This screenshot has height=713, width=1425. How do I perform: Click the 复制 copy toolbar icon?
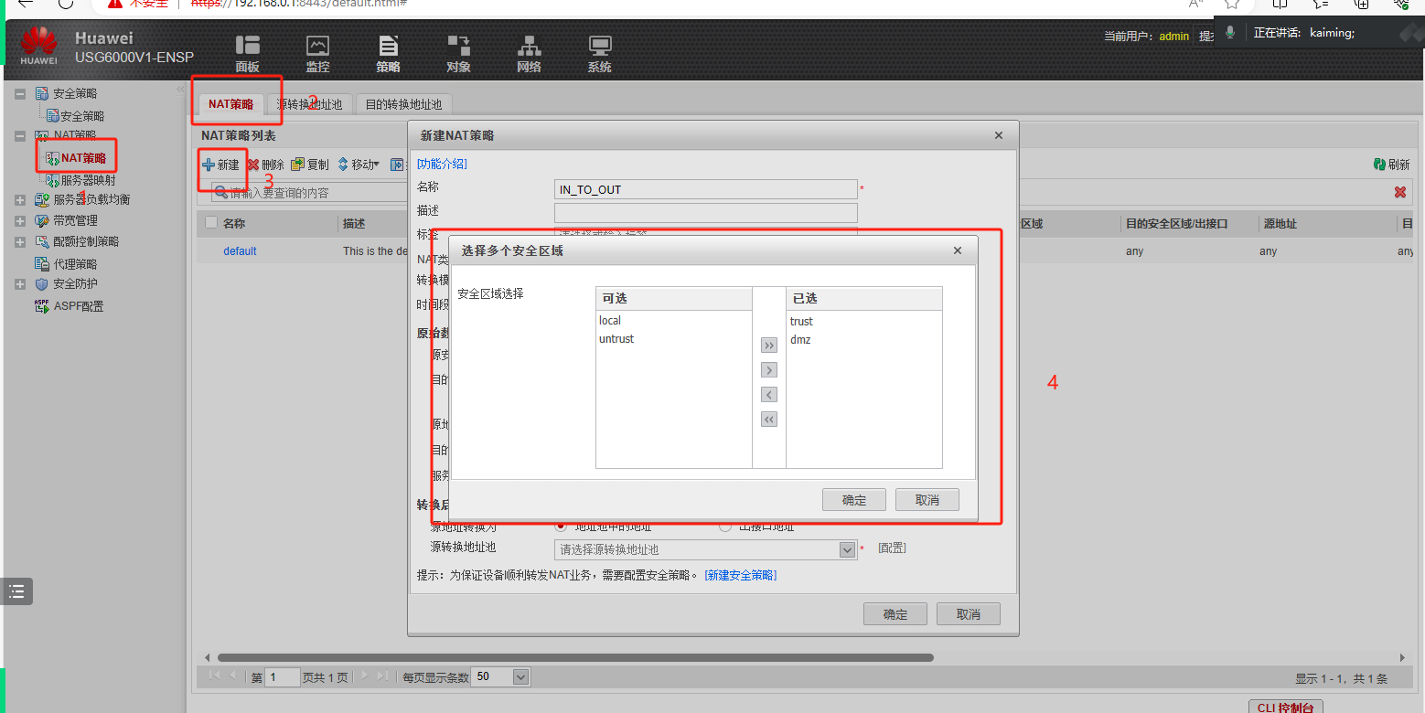click(x=297, y=165)
